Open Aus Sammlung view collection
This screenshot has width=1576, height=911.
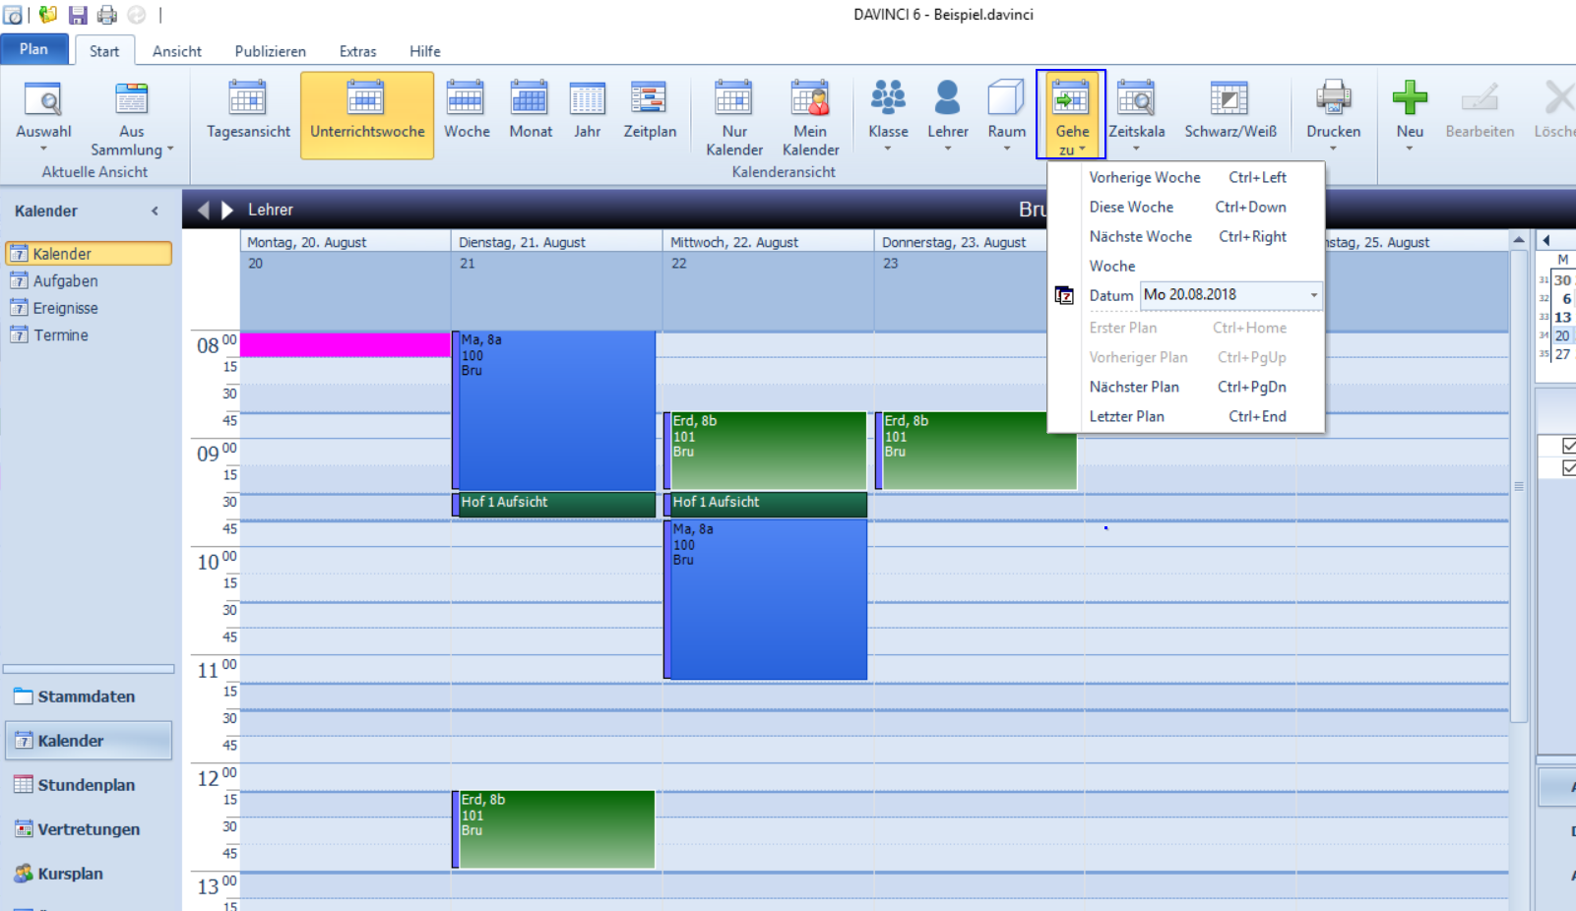click(x=131, y=116)
